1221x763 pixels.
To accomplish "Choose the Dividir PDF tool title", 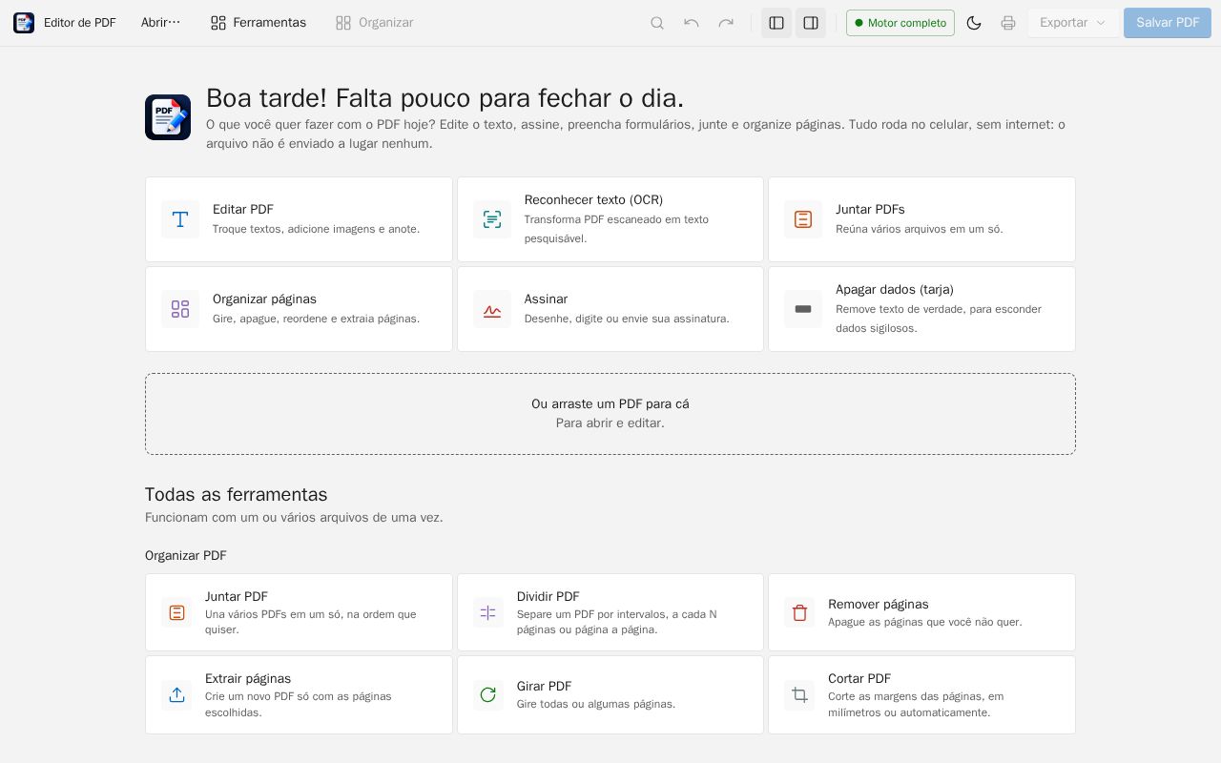I will (x=548, y=597).
